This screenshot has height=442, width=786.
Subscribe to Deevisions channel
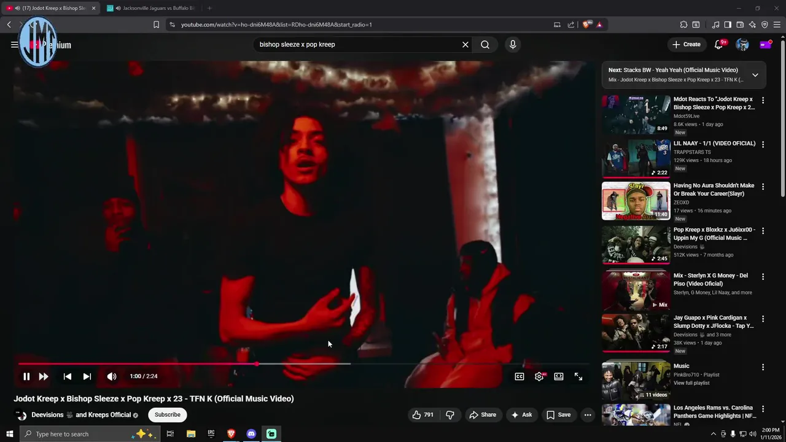tap(168, 415)
